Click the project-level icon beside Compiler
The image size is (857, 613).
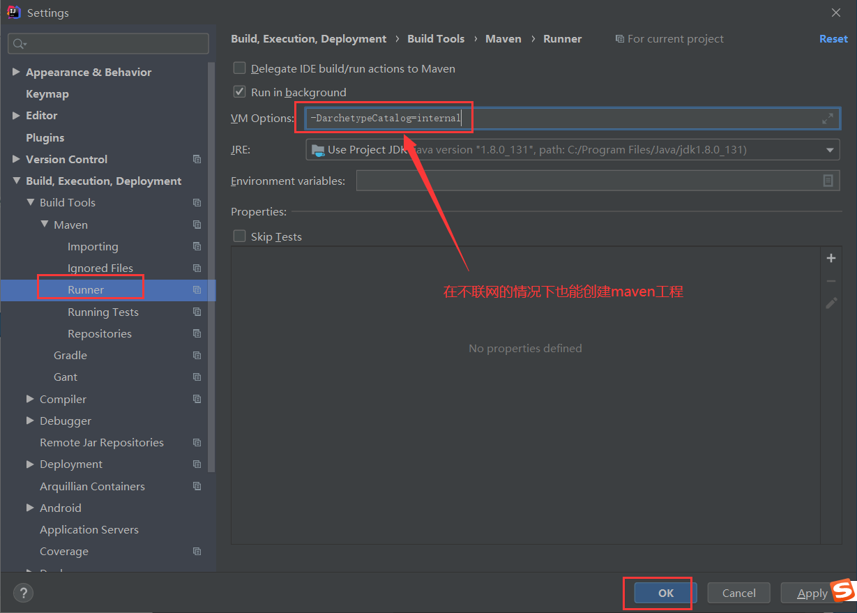pyautogui.click(x=197, y=399)
